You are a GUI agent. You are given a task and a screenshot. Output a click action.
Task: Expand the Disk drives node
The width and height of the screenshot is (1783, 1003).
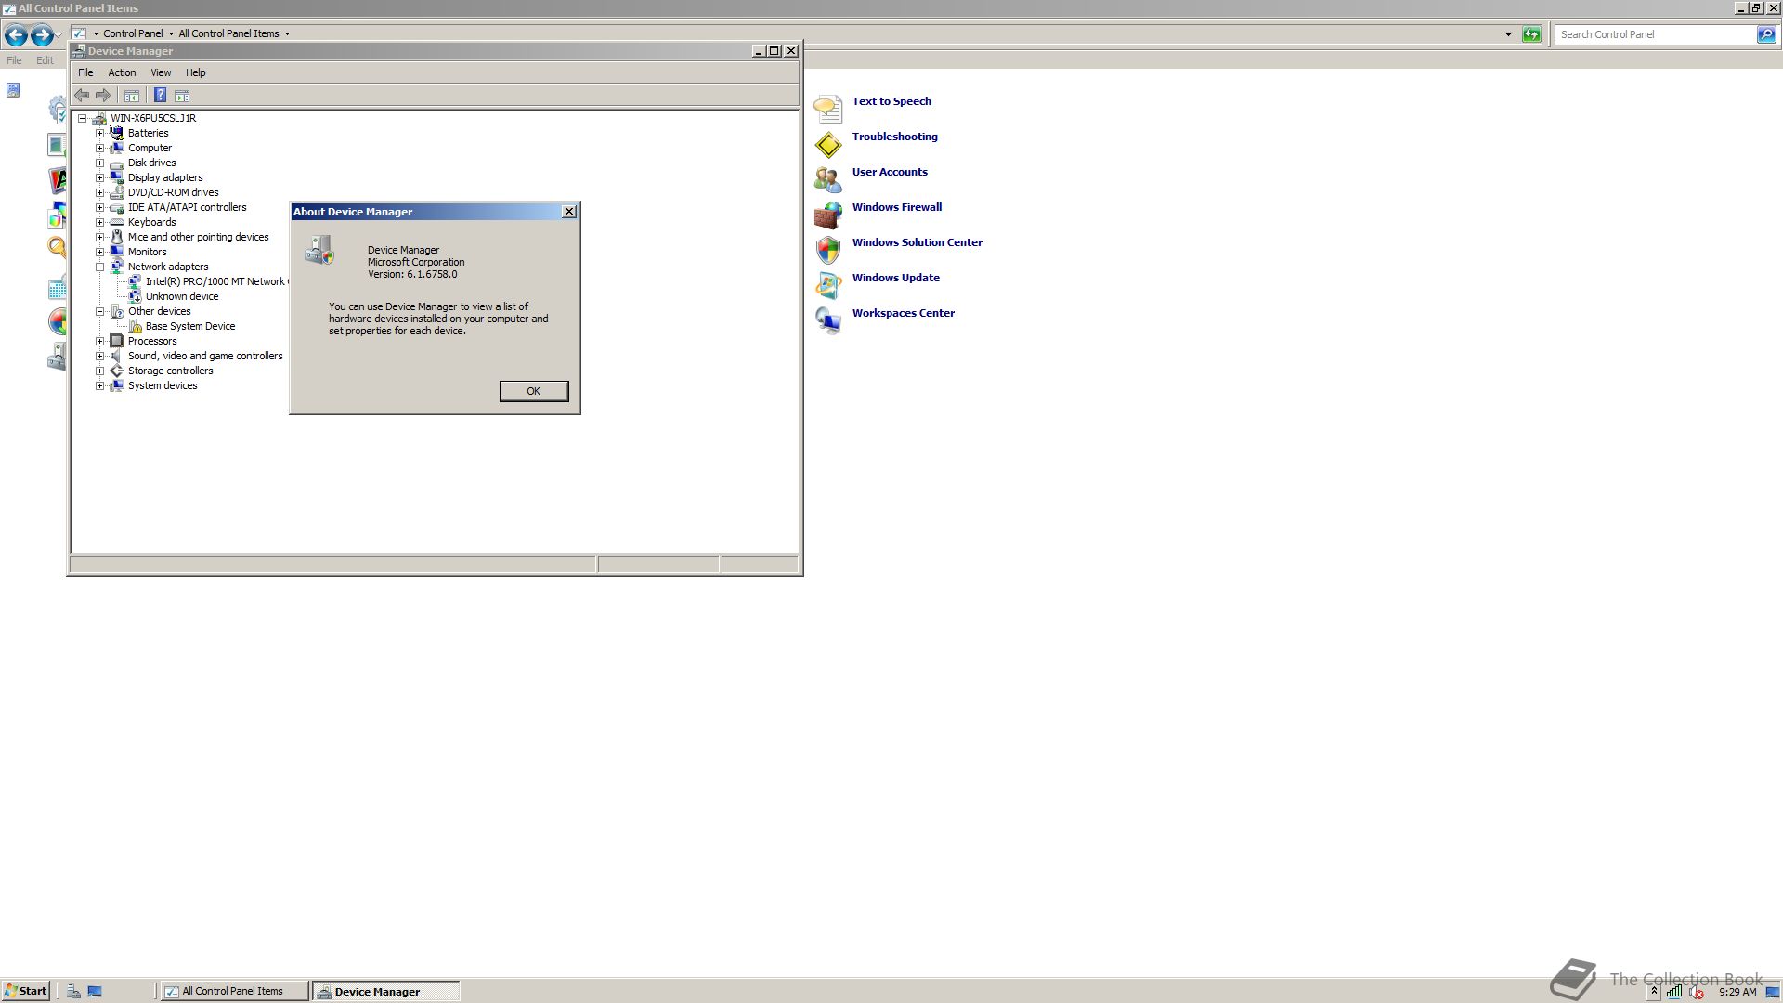click(99, 163)
